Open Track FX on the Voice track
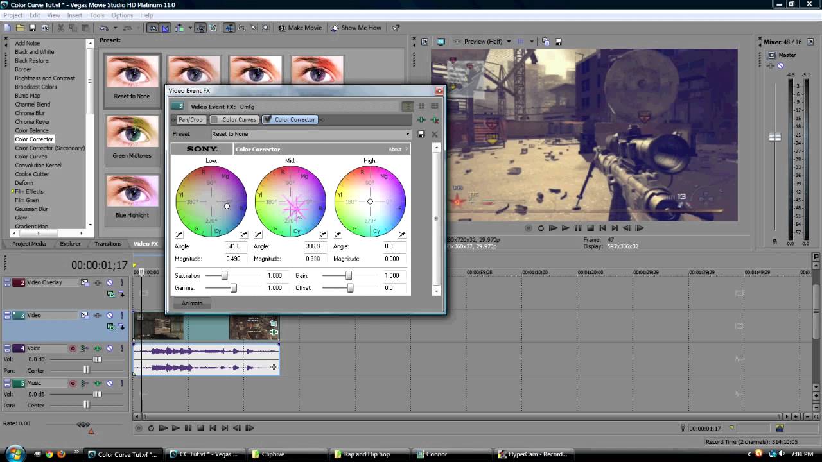The image size is (822, 462). tap(98, 348)
